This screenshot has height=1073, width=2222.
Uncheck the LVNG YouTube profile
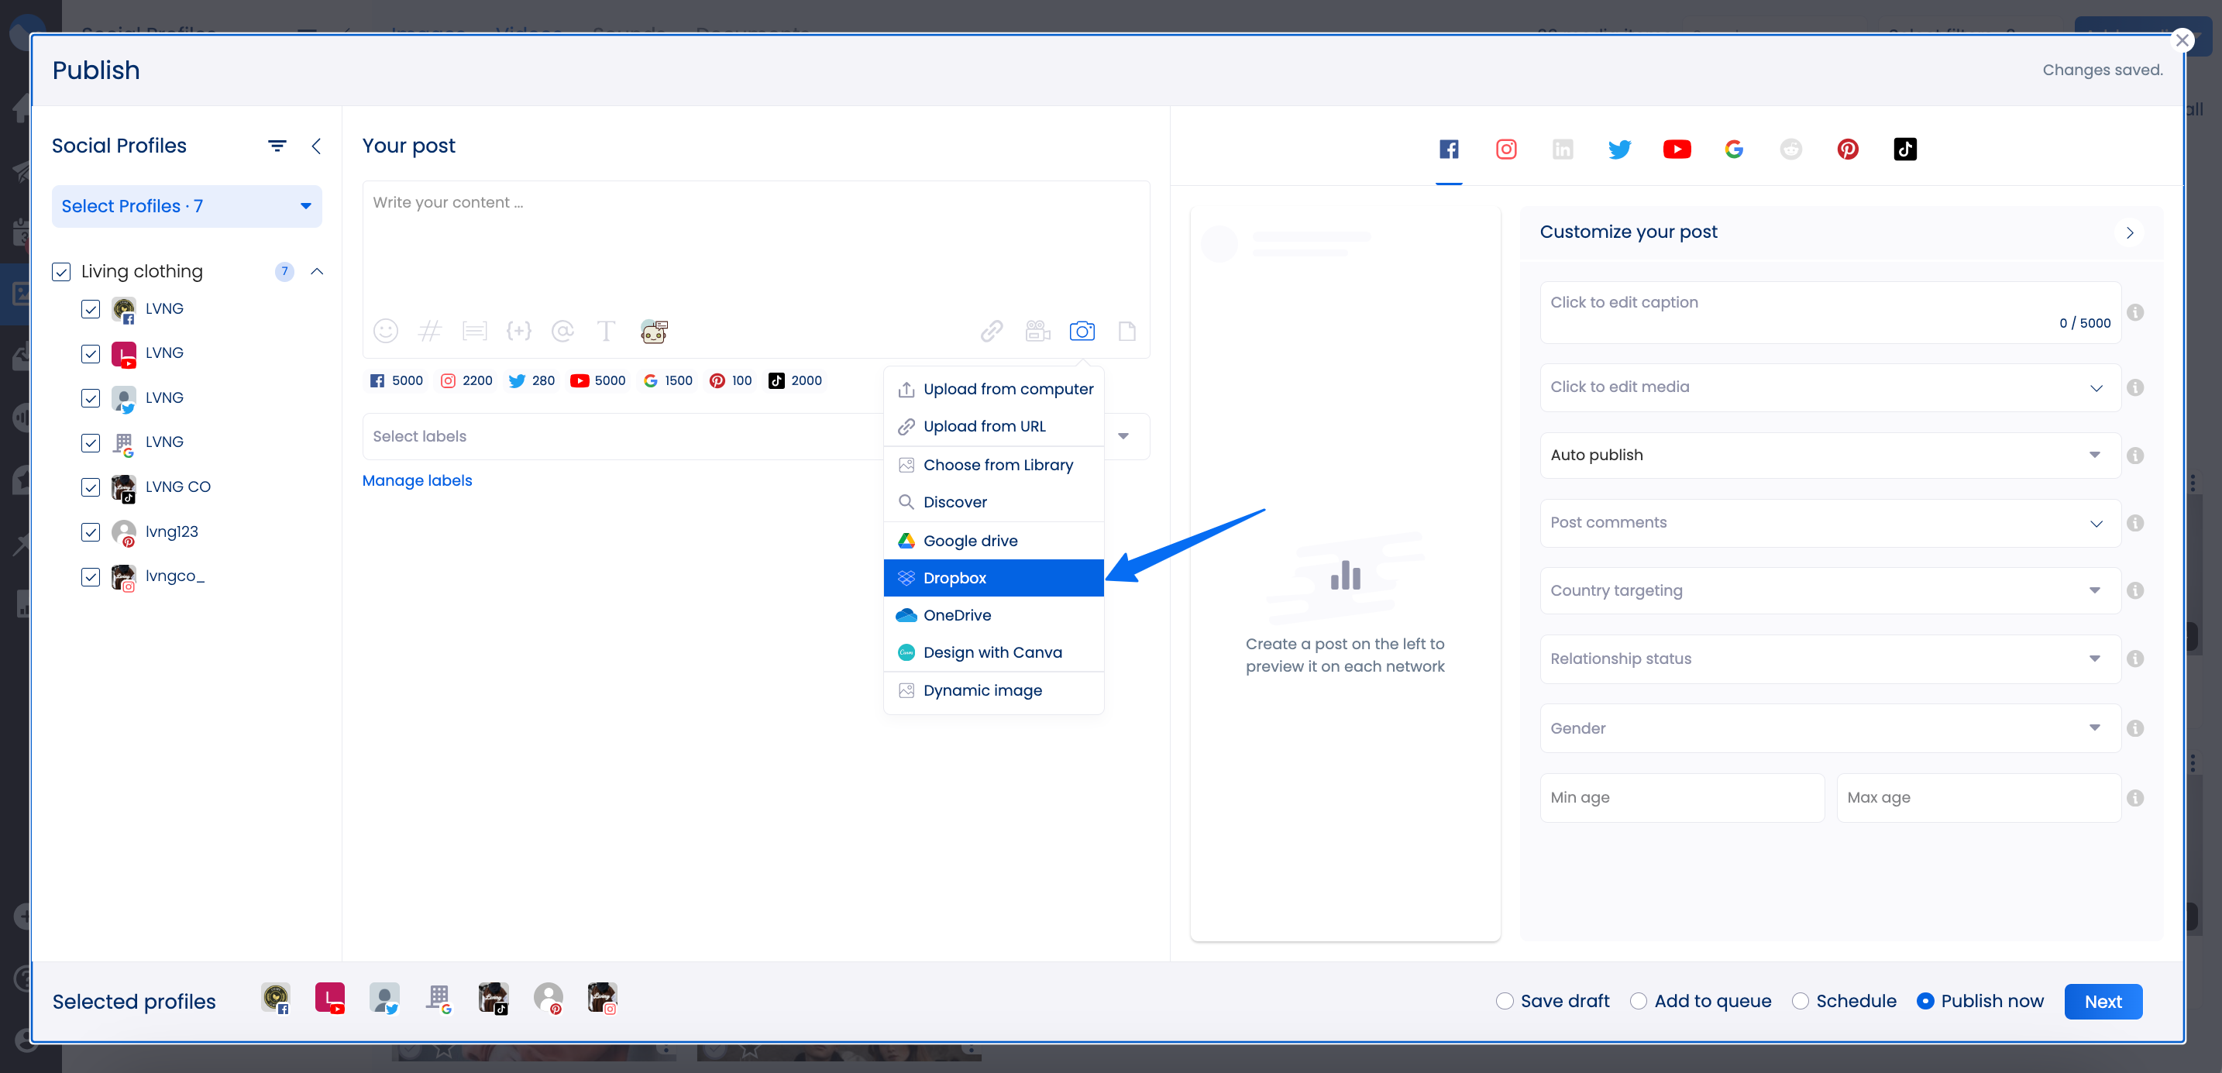point(91,353)
